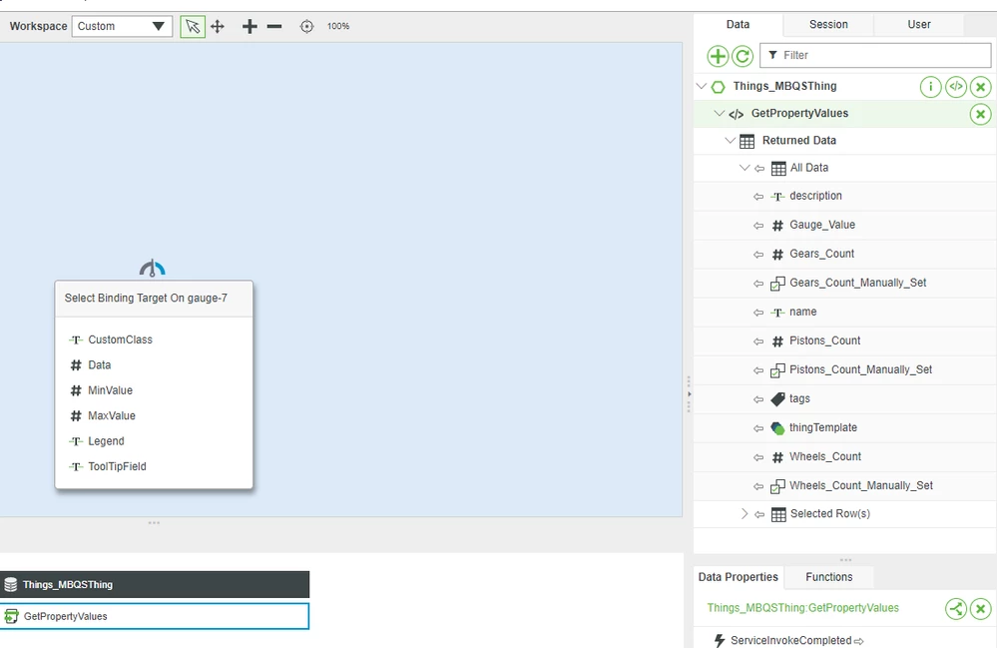This screenshot has width=997, height=648.
Task: Show info for Things_MBQSThing
Action: tap(930, 87)
